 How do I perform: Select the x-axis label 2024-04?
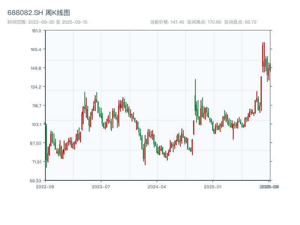[157, 187]
